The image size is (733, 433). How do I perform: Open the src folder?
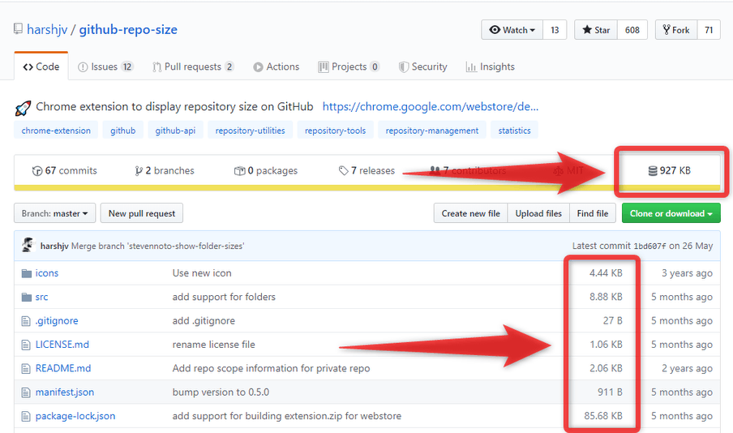click(41, 297)
